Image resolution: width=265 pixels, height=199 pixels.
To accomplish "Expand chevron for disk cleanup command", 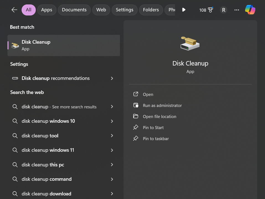I will pyautogui.click(x=112, y=179).
